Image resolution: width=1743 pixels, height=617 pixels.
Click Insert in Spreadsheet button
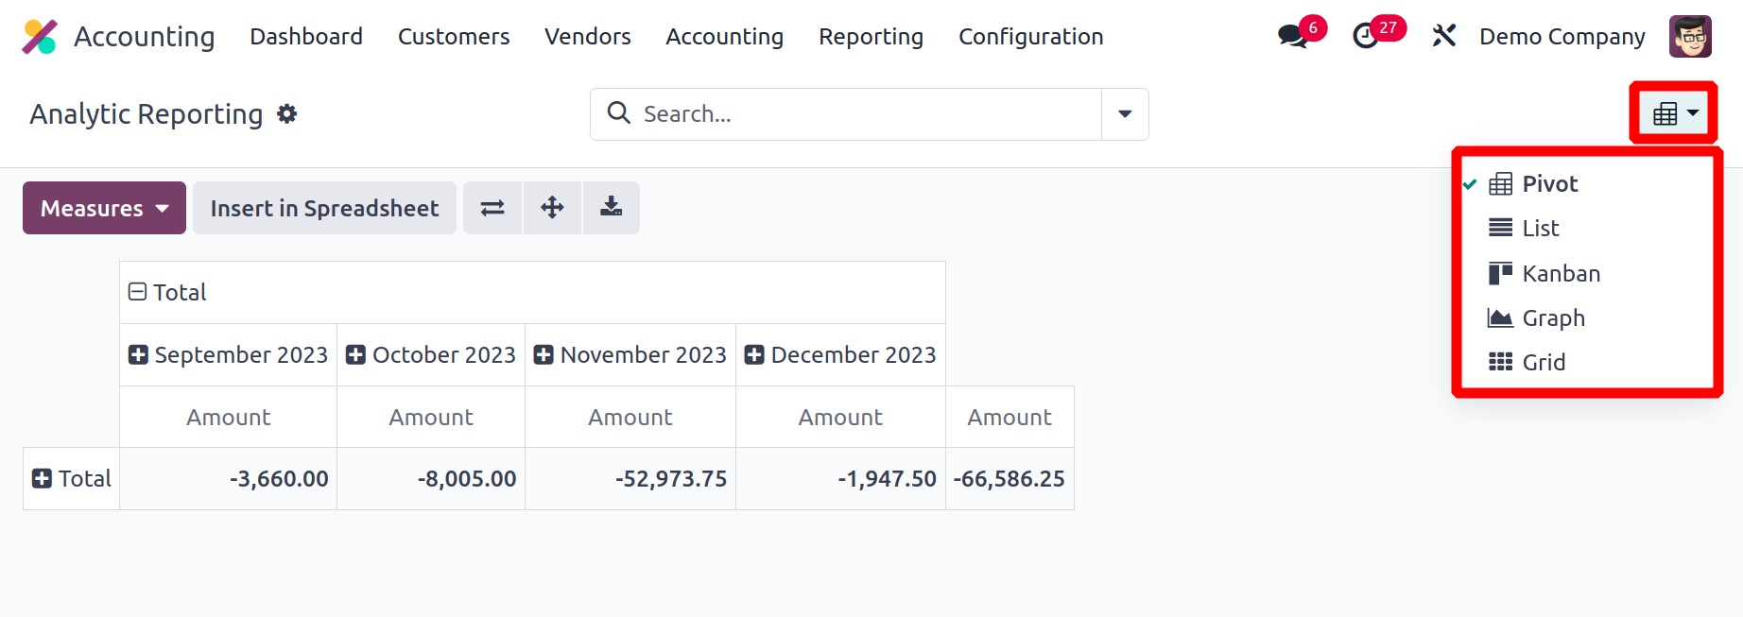pyautogui.click(x=324, y=208)
